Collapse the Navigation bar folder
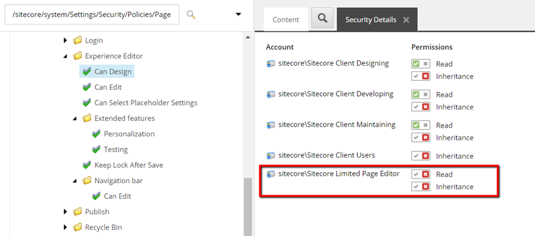The height and width of the screenshot is (236, 535). [75, 181]
